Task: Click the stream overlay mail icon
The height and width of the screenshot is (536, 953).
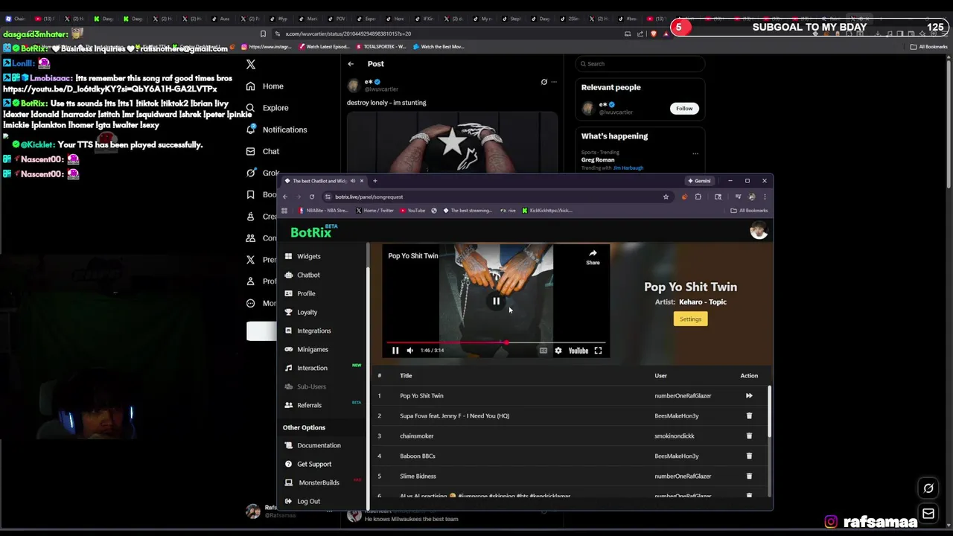Action: click(x=928, y=514)
